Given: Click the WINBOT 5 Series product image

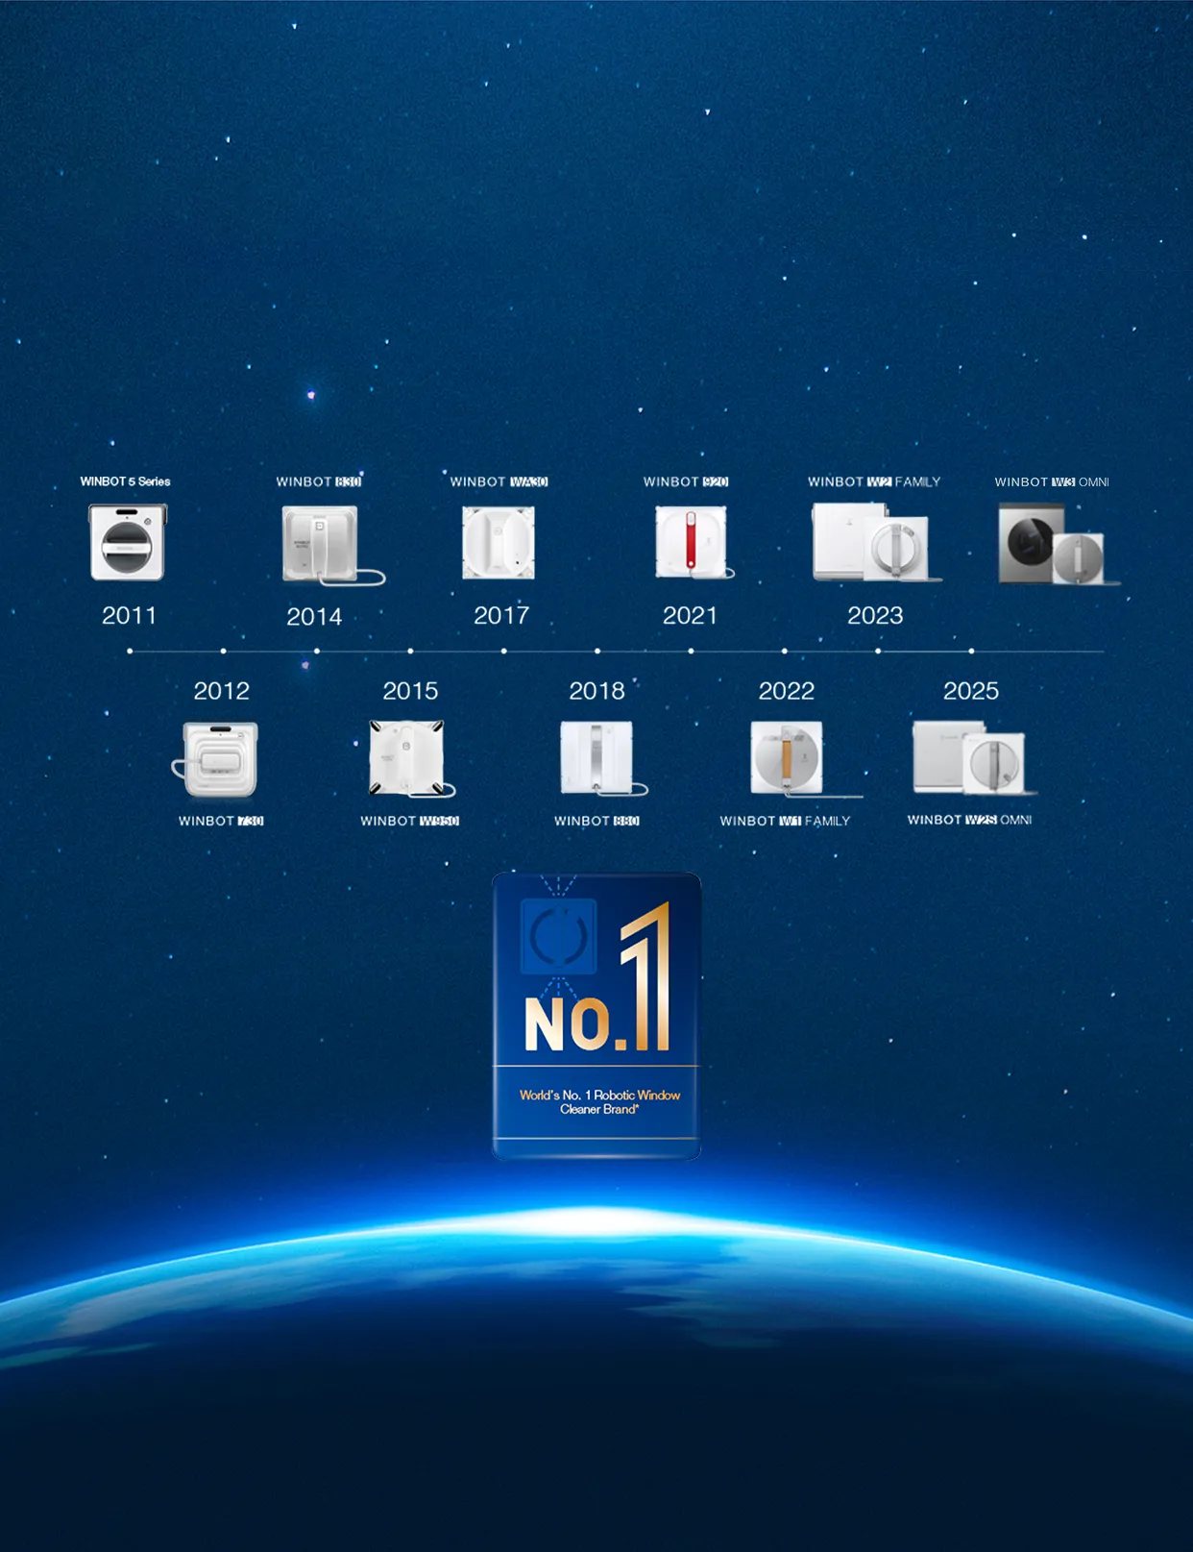Looking at the screenshot, I should [128, 543].
